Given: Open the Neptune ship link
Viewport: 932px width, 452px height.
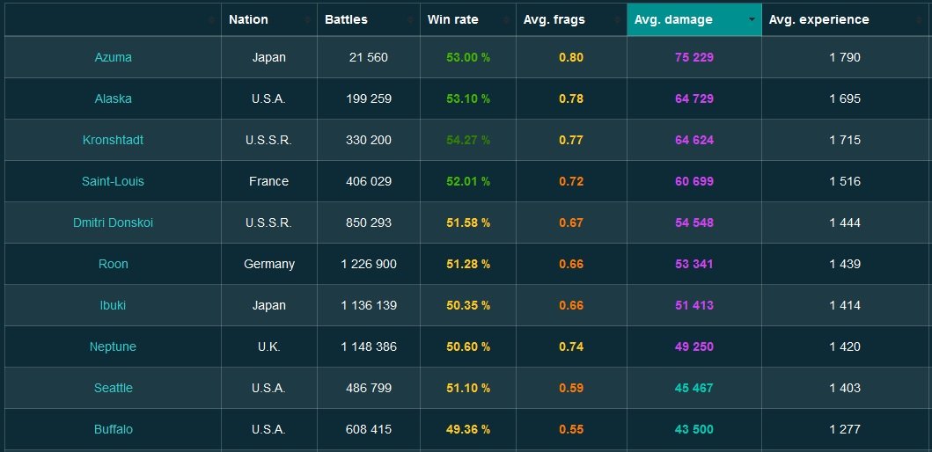Looking at the screenshot, I should pos(113,346).
